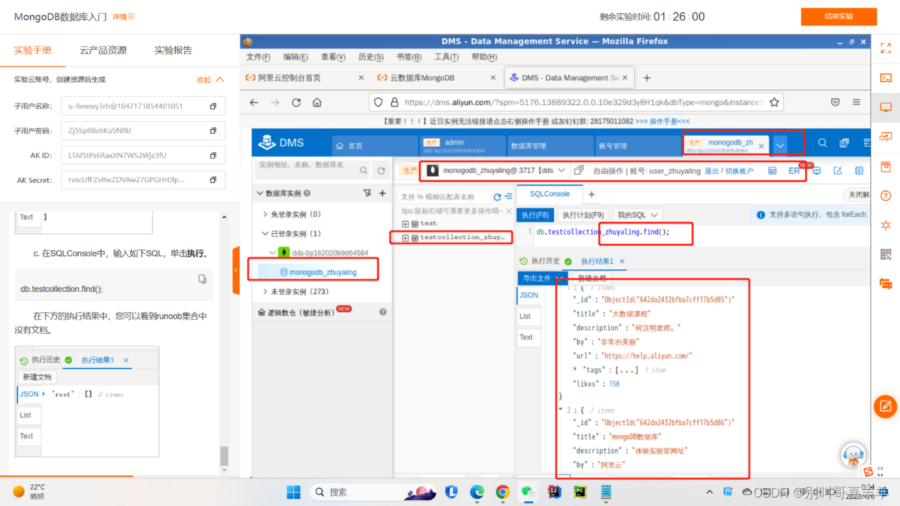Screen dimensions: 900x506
Task: Open the 历史(S) Firefox menu
Action: click(x=371, y=57)
